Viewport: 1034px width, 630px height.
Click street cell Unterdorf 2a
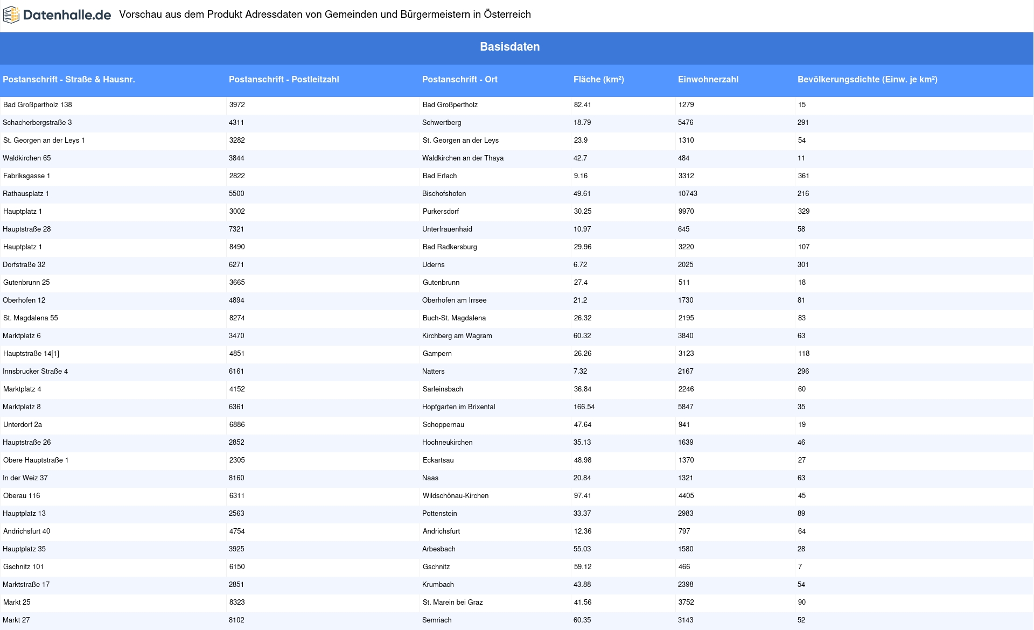coord(23,425)
